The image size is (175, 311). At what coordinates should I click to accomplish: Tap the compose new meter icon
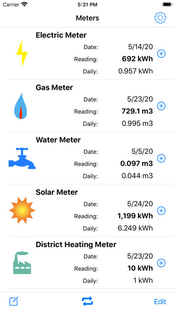[14, 301]
